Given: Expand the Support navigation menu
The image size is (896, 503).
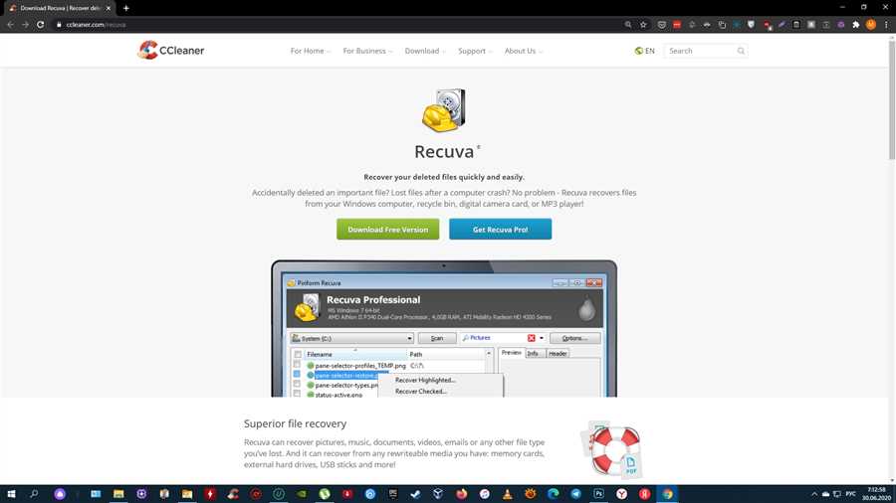Looking at the screenshot, I should pos(475,51).
